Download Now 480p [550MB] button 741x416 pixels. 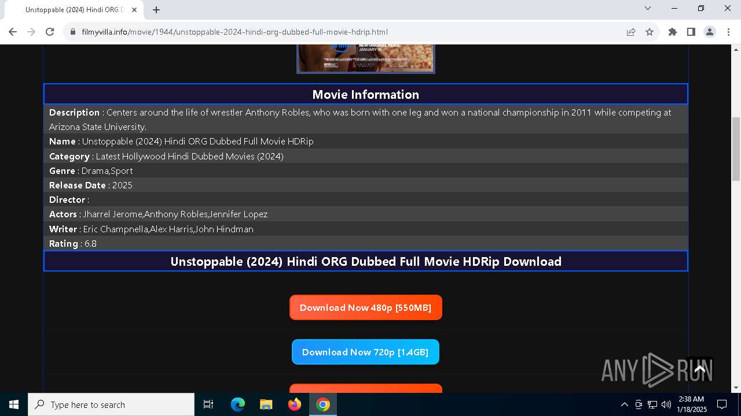366,307
